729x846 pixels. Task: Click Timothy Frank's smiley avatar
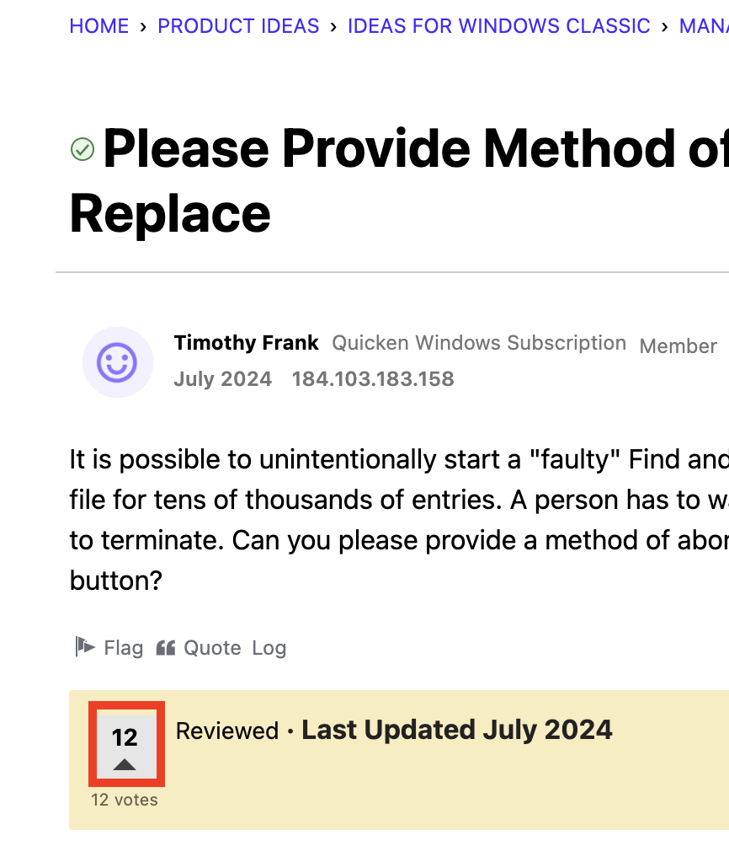coord(118,361)
